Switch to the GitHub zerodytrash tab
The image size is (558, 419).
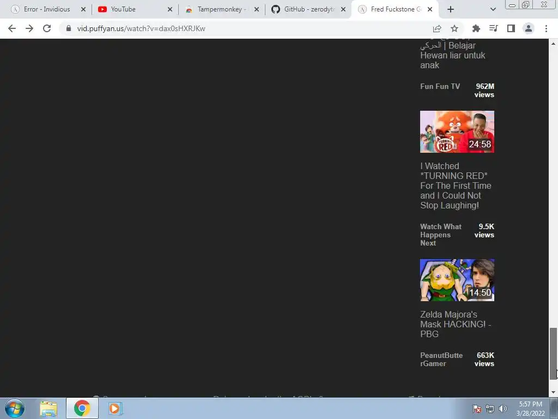(x=309, y=9)
